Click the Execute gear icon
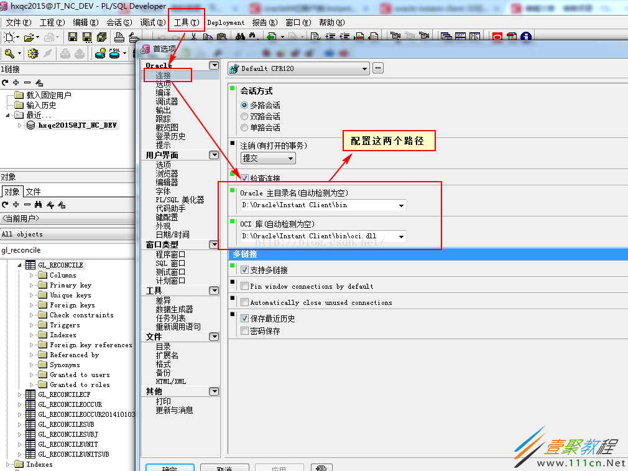This screenshot has width=628, height=471. [x=33, y=53]
